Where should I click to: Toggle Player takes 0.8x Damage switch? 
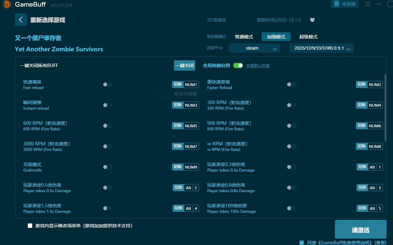pyautogui.click(x=291, y=188)
